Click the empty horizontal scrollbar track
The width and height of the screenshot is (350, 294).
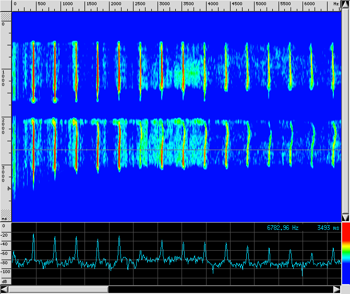tap(219, 289)
